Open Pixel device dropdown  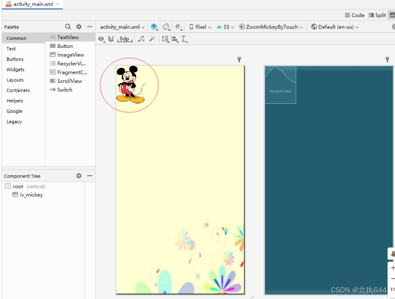200,27
